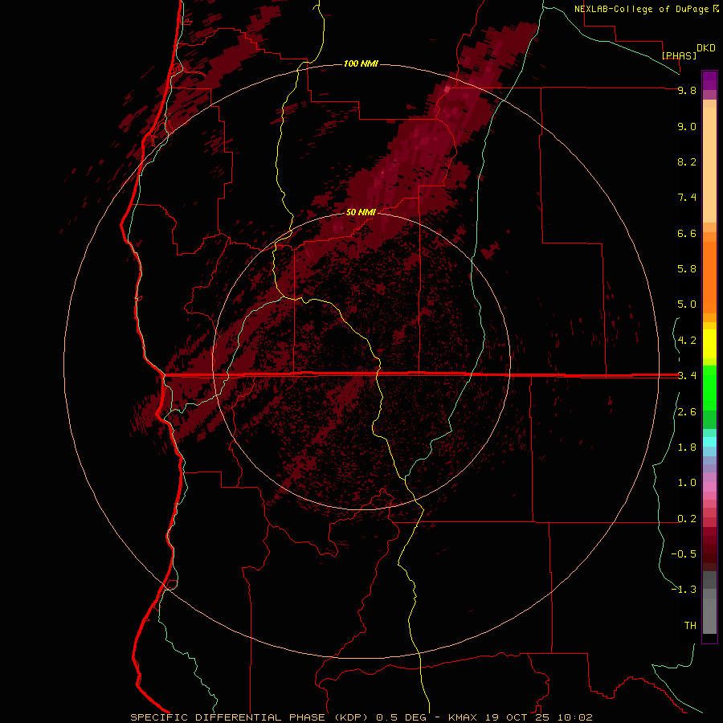Click the [PHAS] legend label
723x723 pixels.
click(x=679, y=55)
